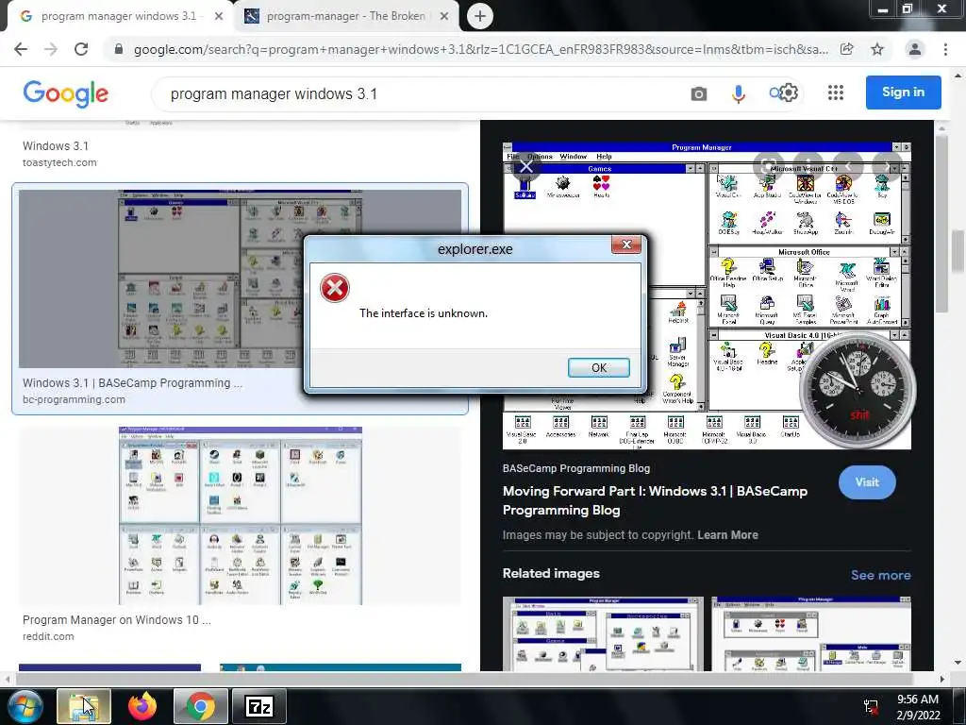Go back with the browser back arrow

pos(21,49)
